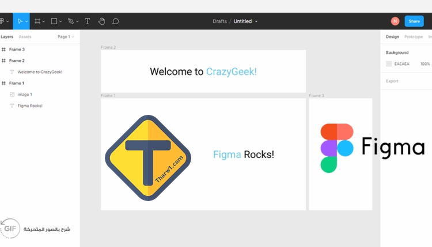Viewport: 432px width, 247px height.
Task: Switch to the Prototype tab
Action: click(413, 37)
